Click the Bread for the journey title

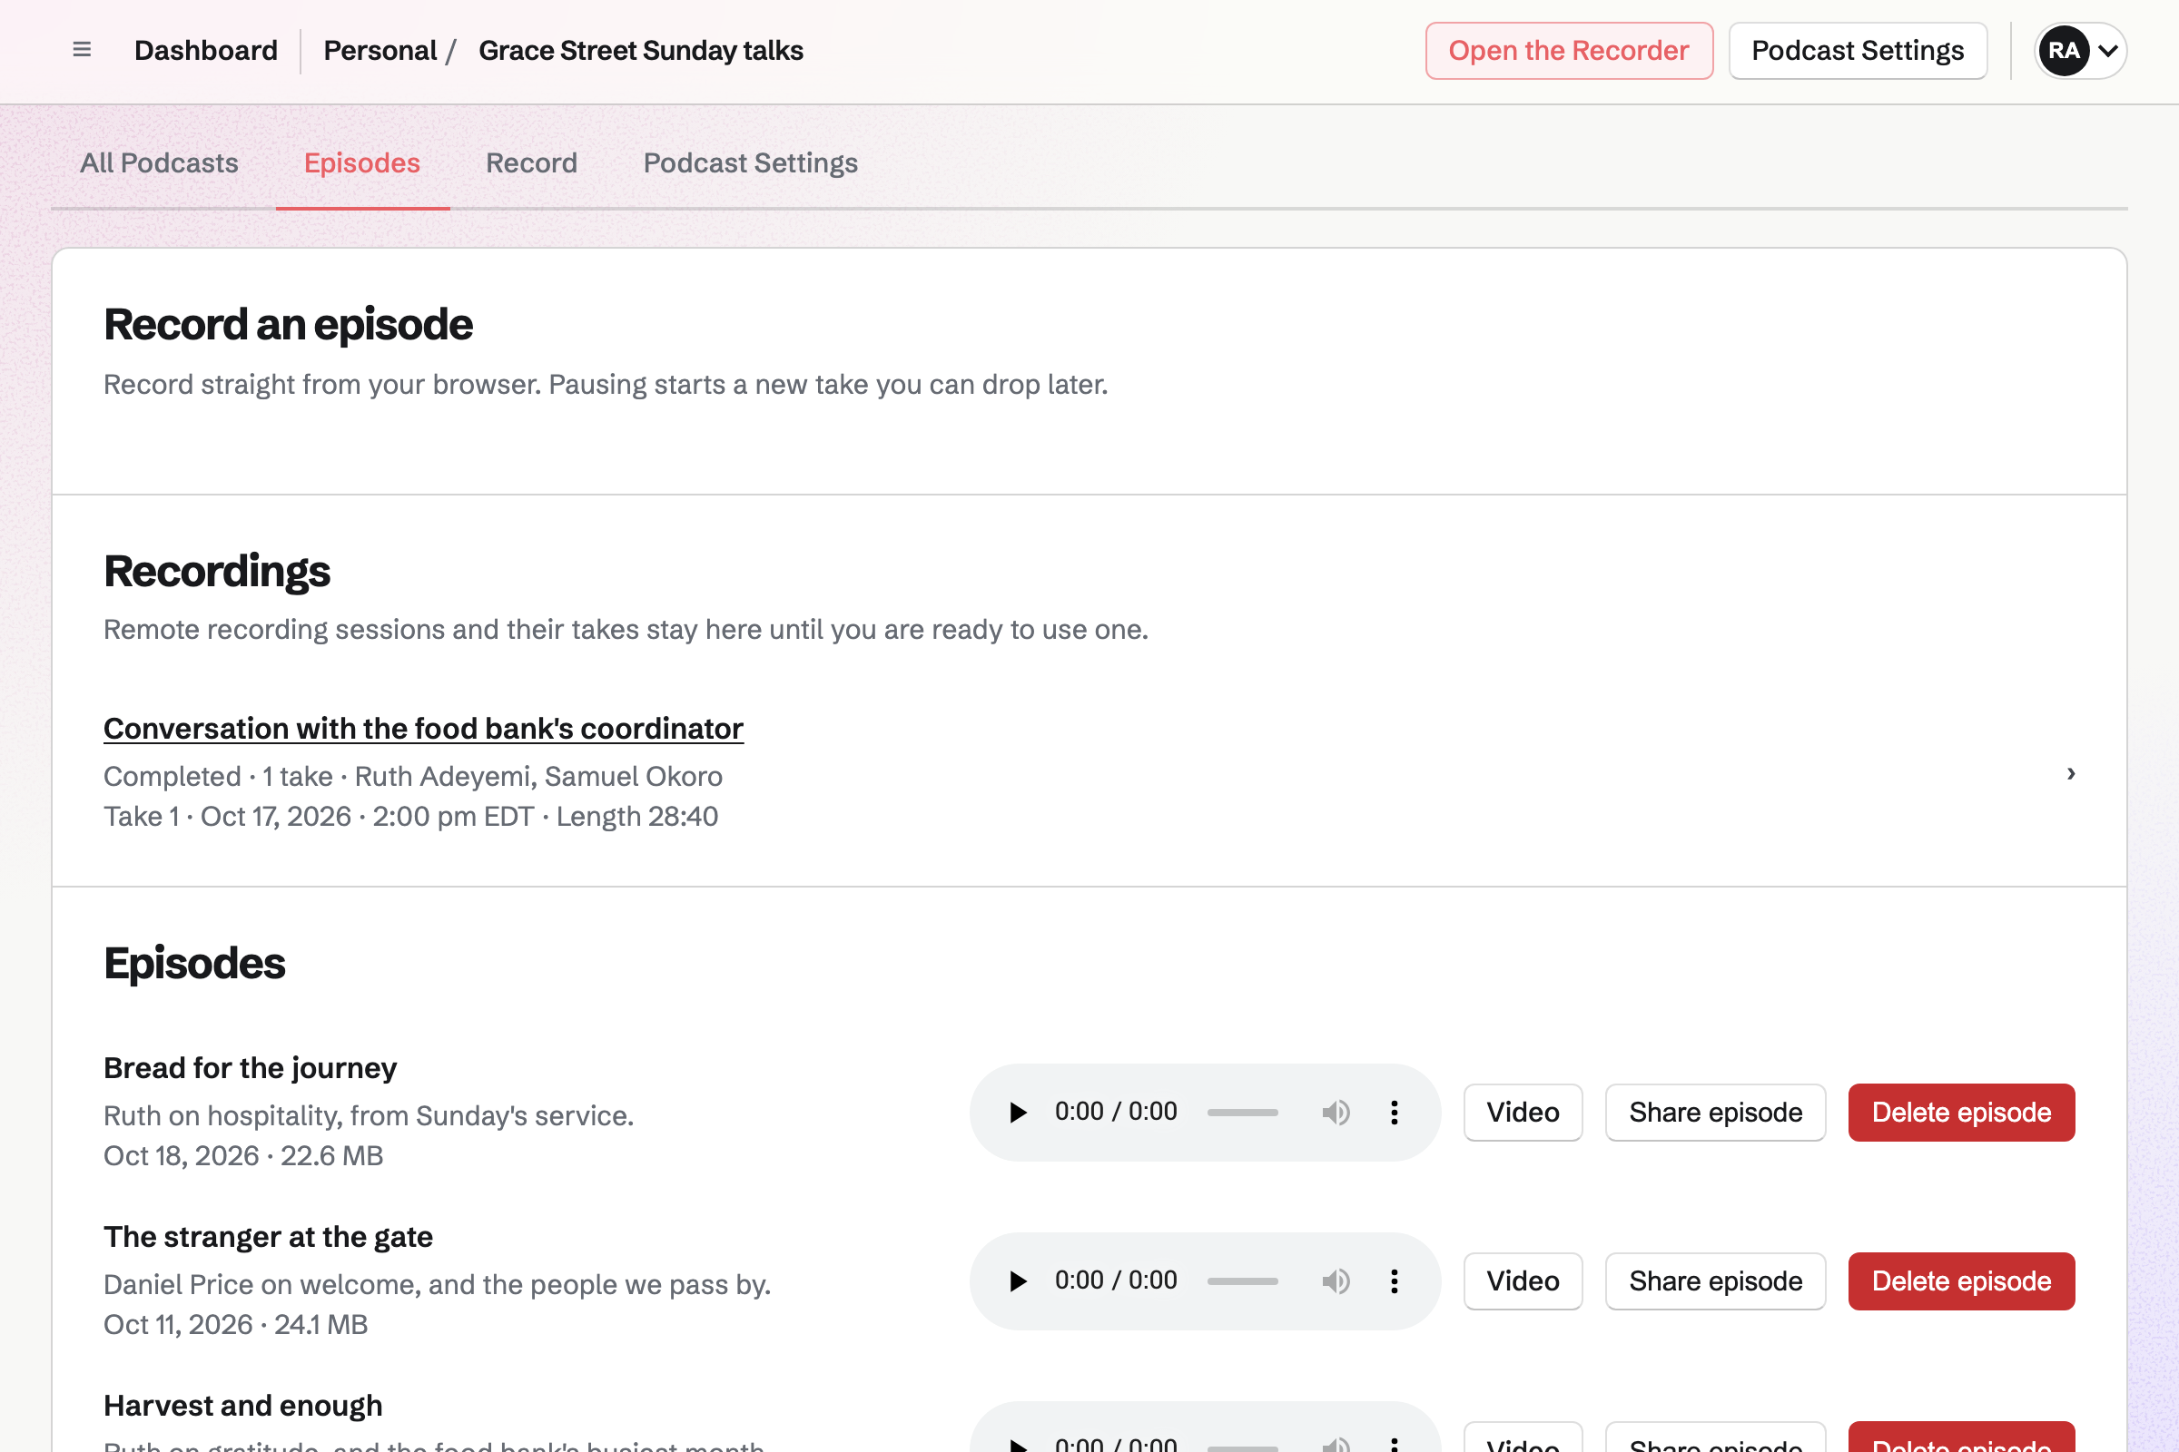tap(251, 1068)
